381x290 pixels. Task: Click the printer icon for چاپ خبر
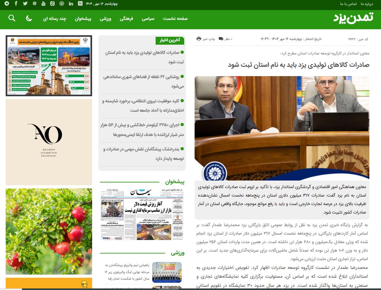(x=199, y=39)
